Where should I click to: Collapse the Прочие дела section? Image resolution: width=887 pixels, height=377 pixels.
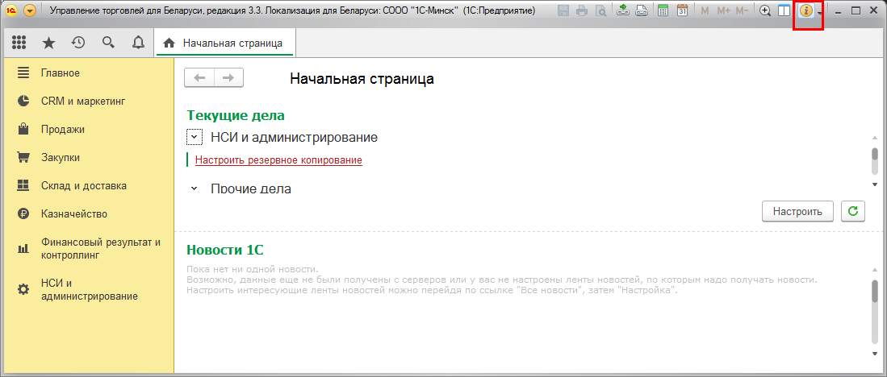(x=194, y=188)
